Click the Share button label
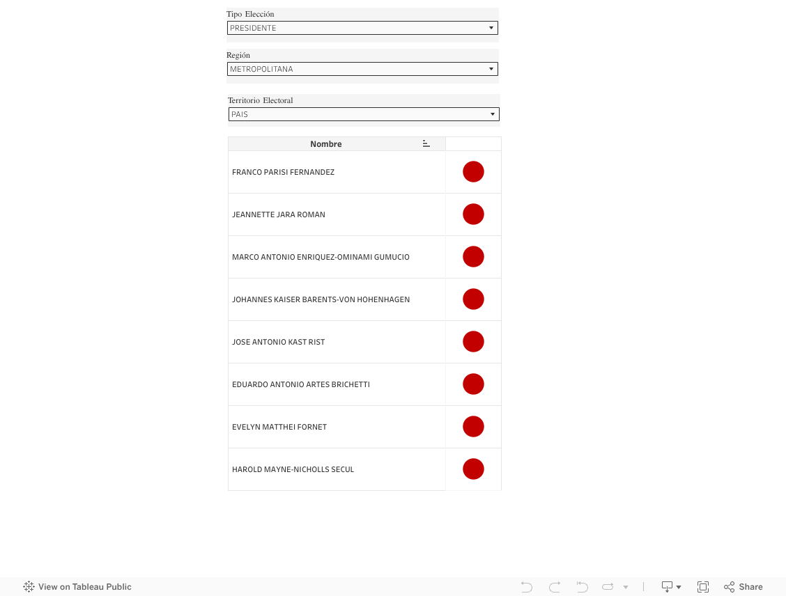Viewport: 786px width, 596px height. 750,587
